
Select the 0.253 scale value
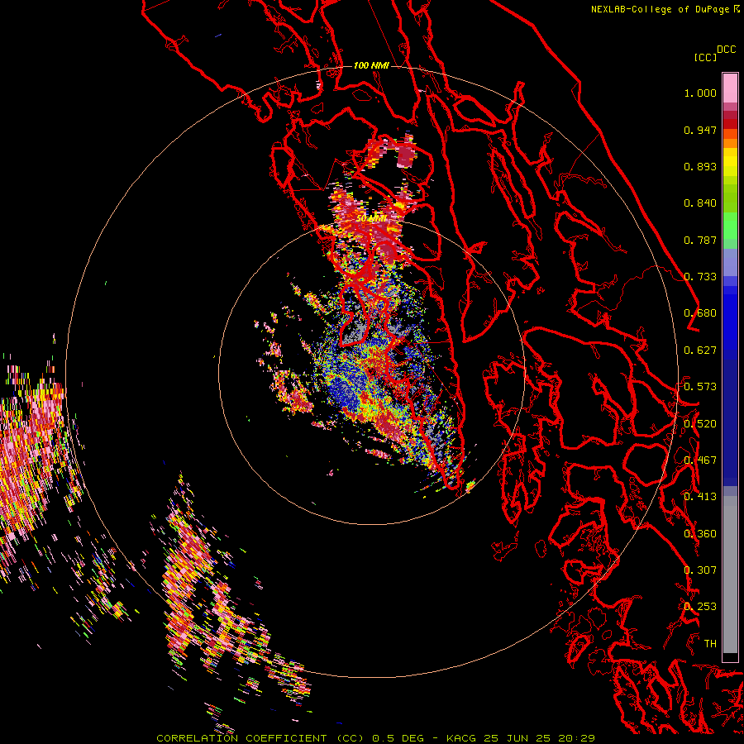click(x=700, y=607)
